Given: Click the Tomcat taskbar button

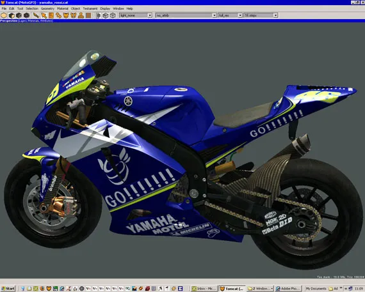Looking at the screenshot, I should click(x=232, y=289).
